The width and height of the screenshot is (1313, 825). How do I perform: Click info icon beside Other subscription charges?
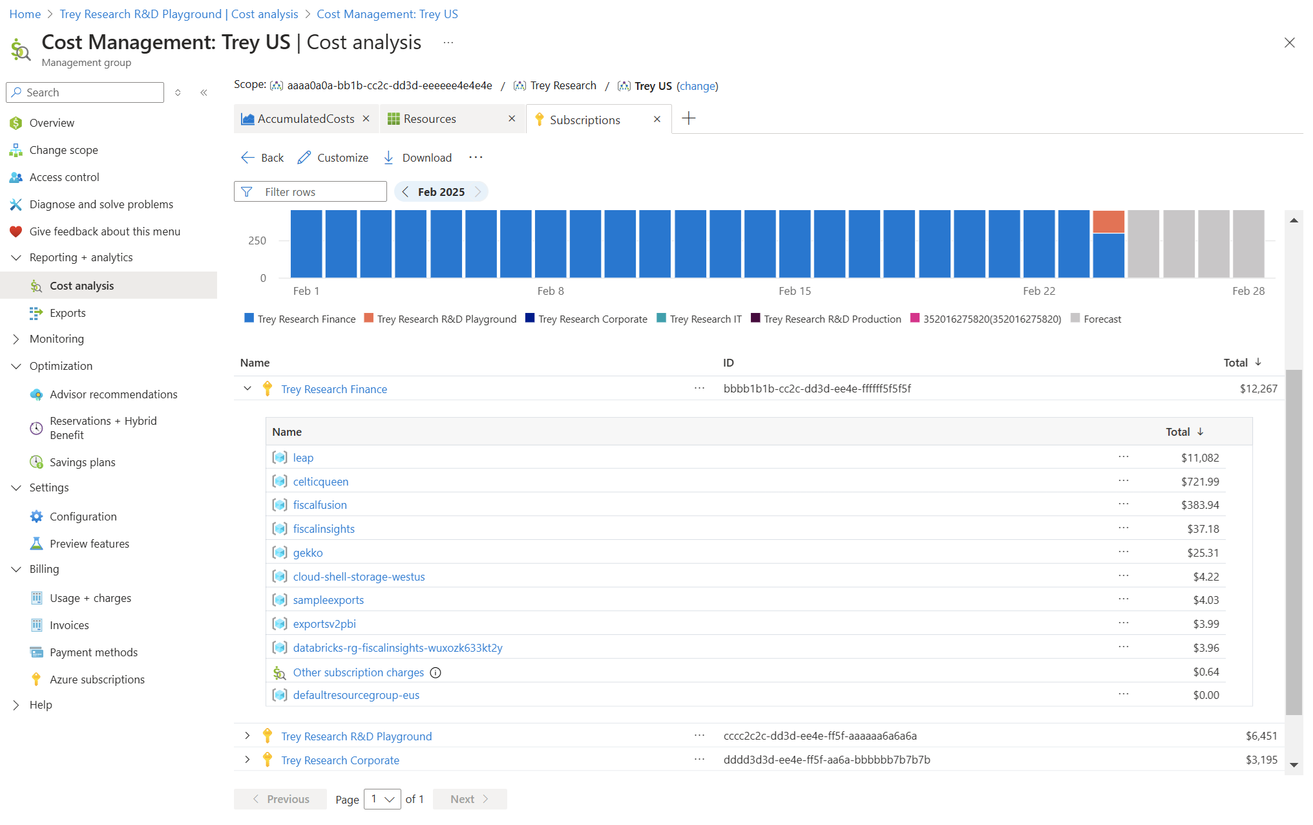pos(436,672)
